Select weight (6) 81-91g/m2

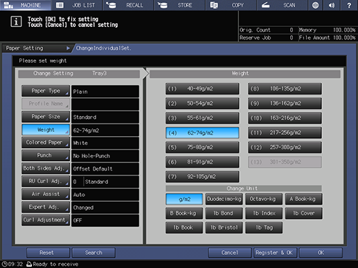(x=202, y=162)
